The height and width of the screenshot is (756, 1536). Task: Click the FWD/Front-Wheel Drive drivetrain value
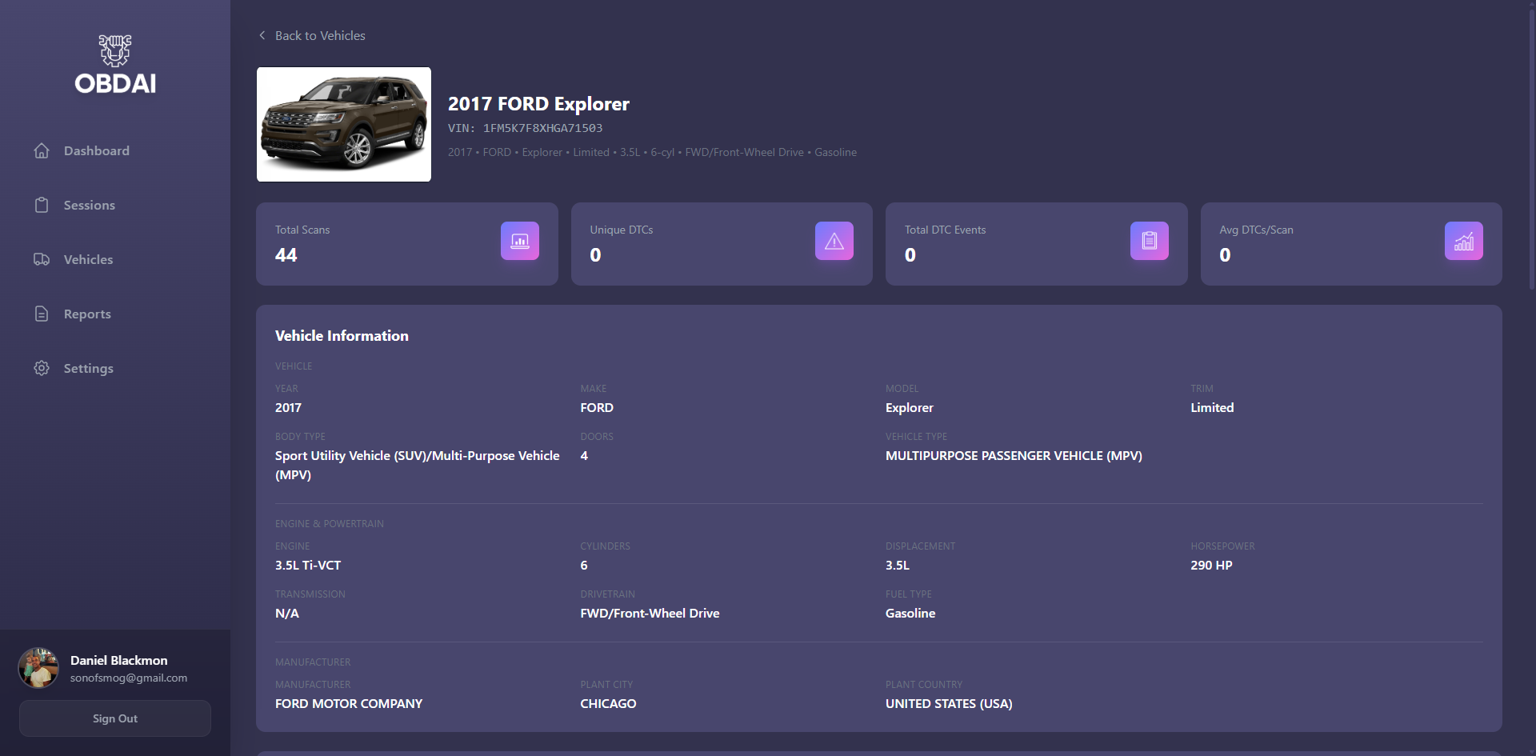click(x=650, y=613)
